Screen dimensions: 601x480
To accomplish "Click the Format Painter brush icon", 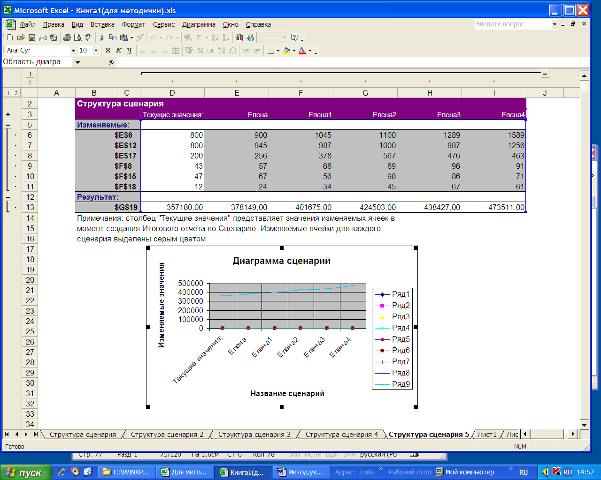I will (140, 37).
